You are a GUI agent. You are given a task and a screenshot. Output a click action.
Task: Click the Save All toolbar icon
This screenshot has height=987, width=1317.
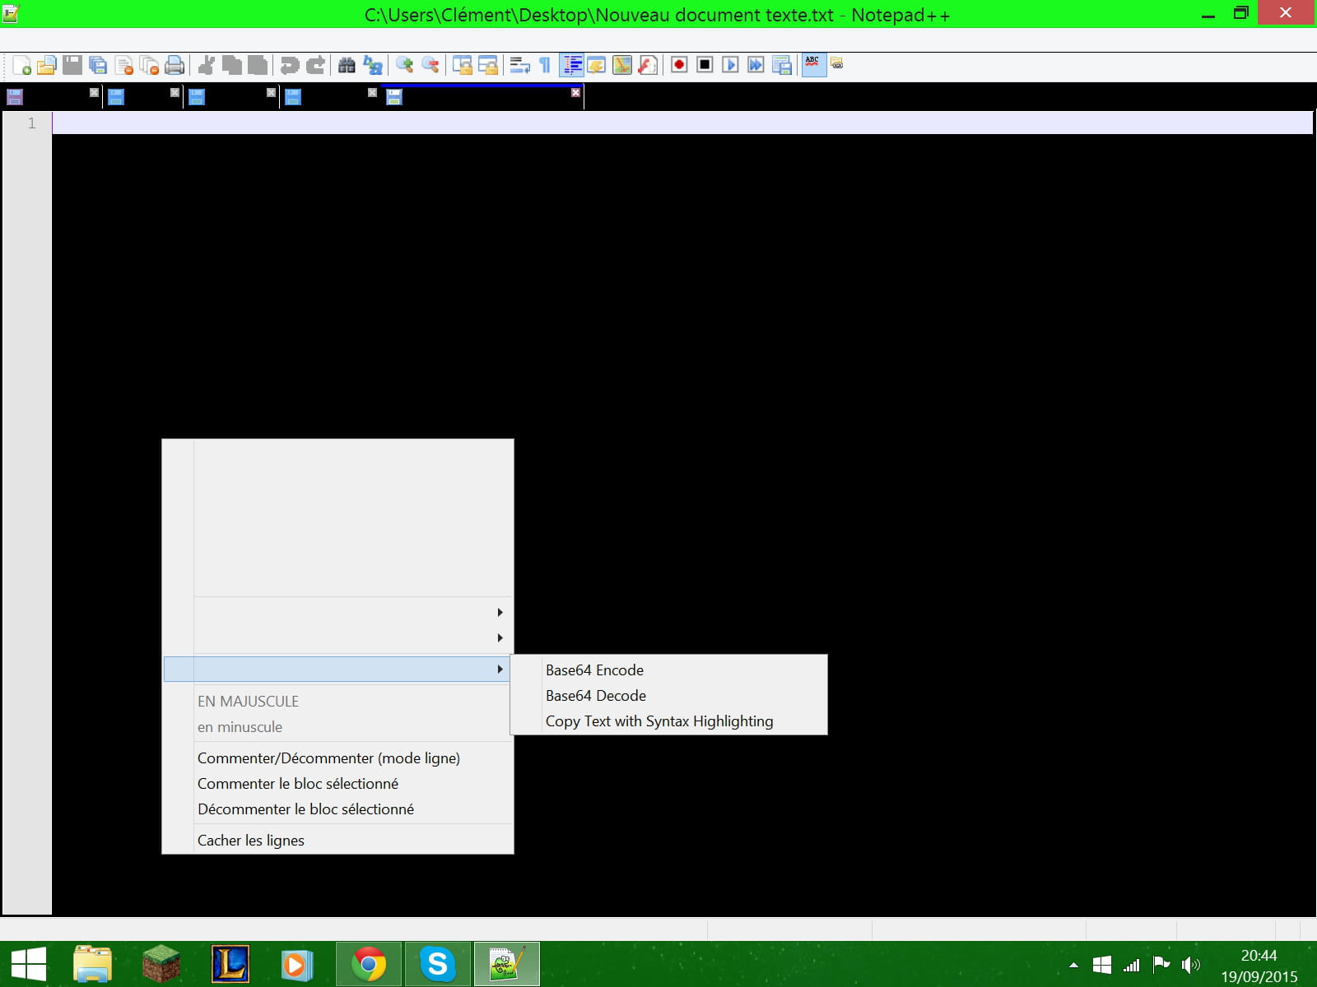(98, 65)
